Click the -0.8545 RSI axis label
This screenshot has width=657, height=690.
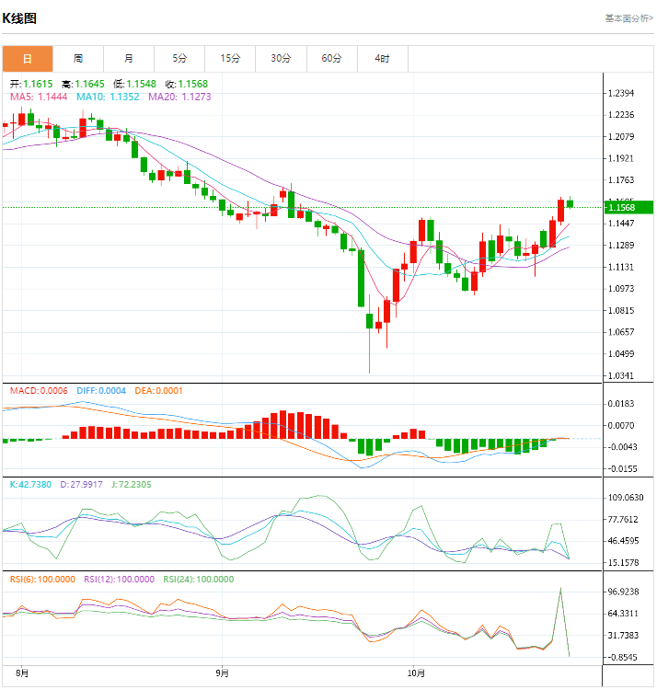pyautogui.click(x=621, y=658)
